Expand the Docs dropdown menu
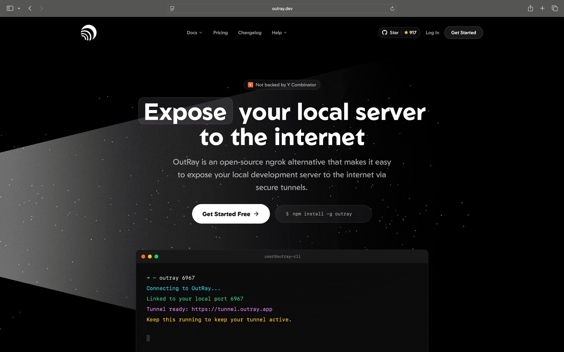 point(194,33)
